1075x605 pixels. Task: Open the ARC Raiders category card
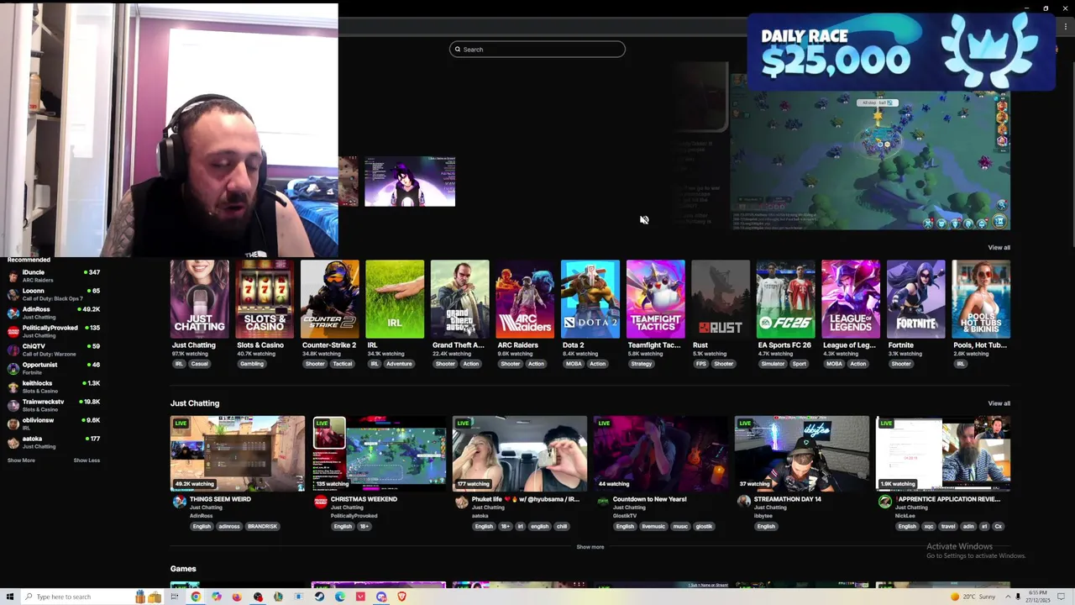(x=525, y=299)
